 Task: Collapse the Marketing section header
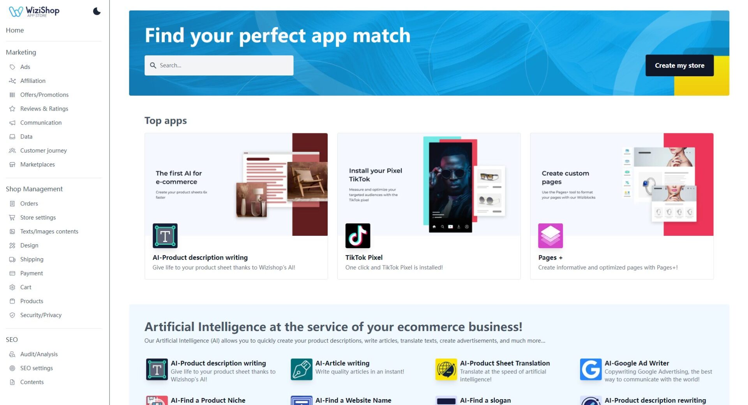21,52
